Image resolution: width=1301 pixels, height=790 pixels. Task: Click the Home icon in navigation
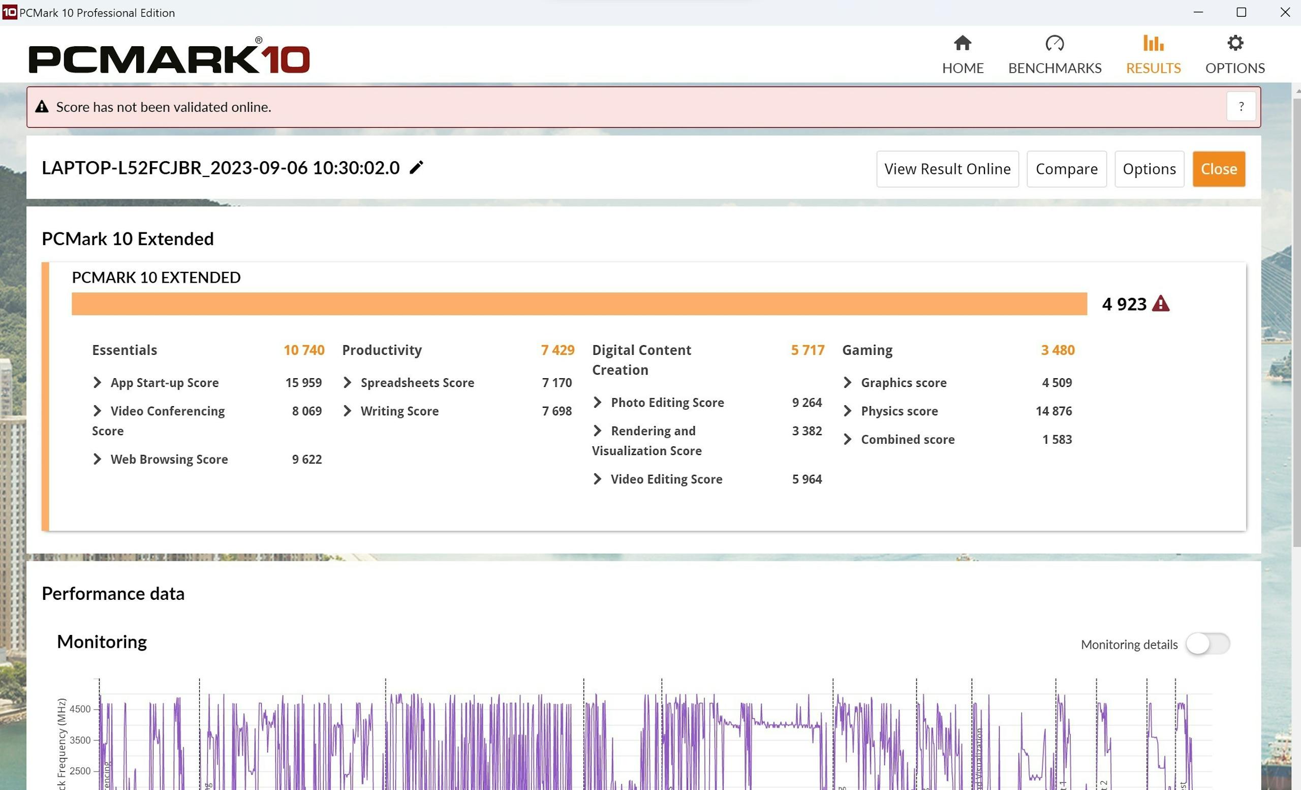(963, 43)
